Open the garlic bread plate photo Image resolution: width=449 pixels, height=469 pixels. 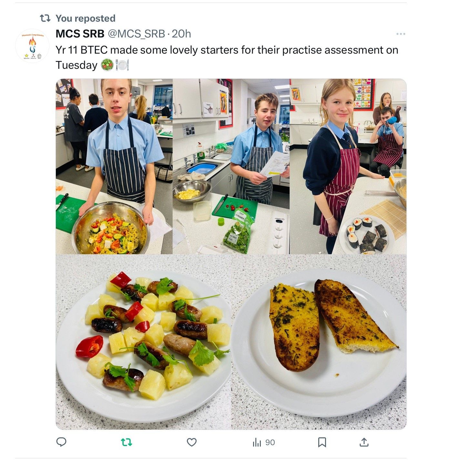pyautogui.click(x=319, y=342)
